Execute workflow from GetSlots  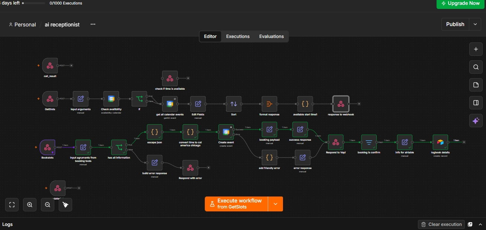point(236,204)
